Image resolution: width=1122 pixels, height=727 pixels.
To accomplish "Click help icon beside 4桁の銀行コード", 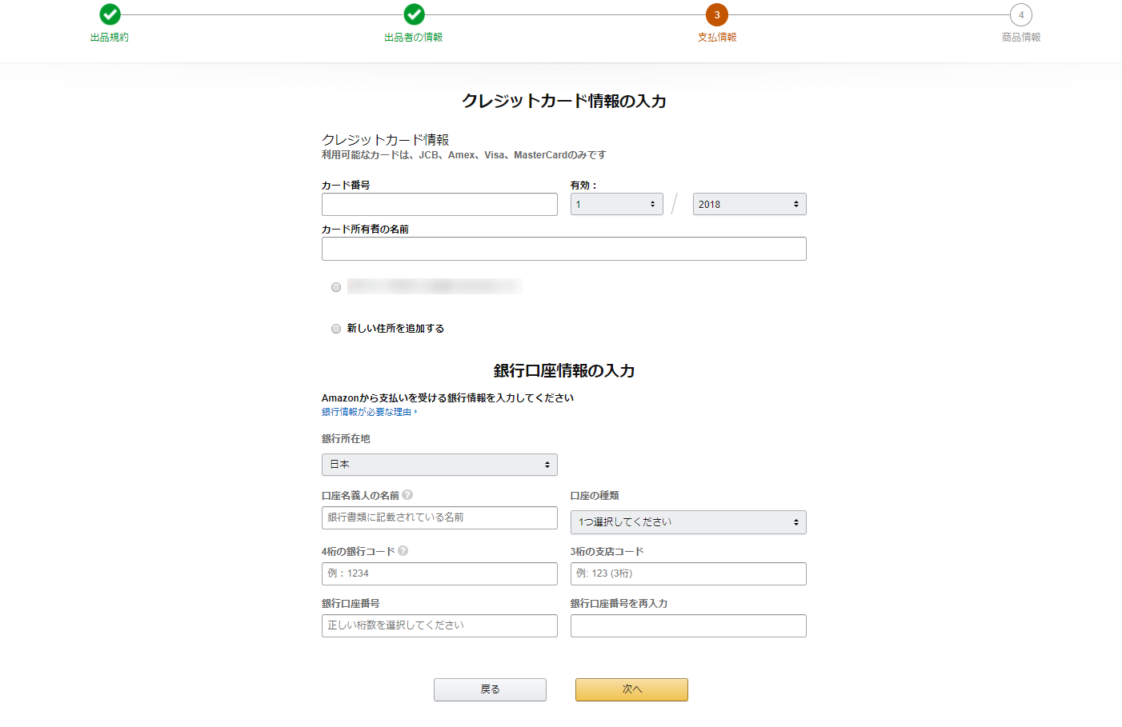I will click(x=403, y=551).
